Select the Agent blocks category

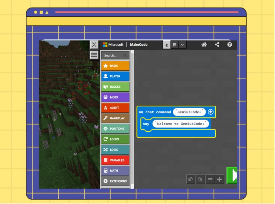[x=115, y=108]
